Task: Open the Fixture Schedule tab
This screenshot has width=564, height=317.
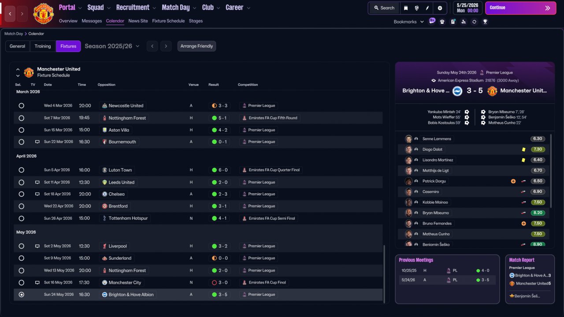Action: tap(168, 21)
